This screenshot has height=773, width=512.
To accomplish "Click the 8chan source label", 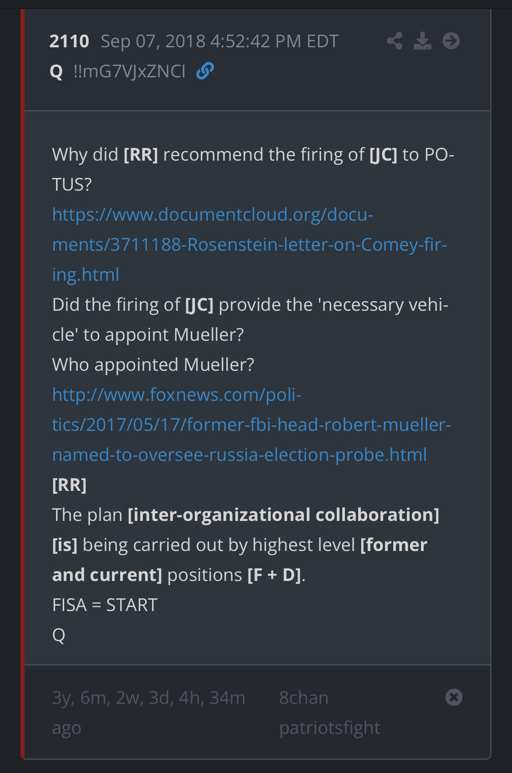I will (x=304, y=697).
